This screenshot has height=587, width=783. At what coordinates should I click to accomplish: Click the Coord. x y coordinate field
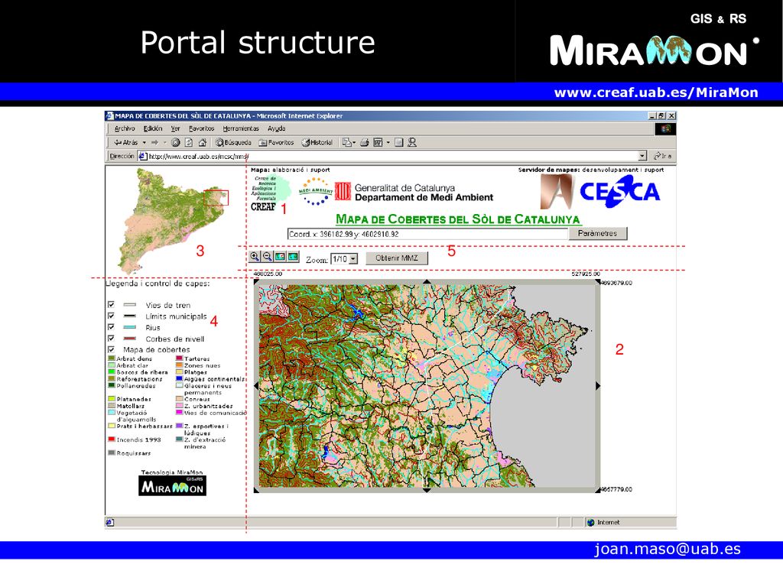[x=428, y=234]
